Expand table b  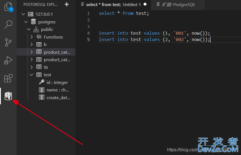click(x=31, y=44)
